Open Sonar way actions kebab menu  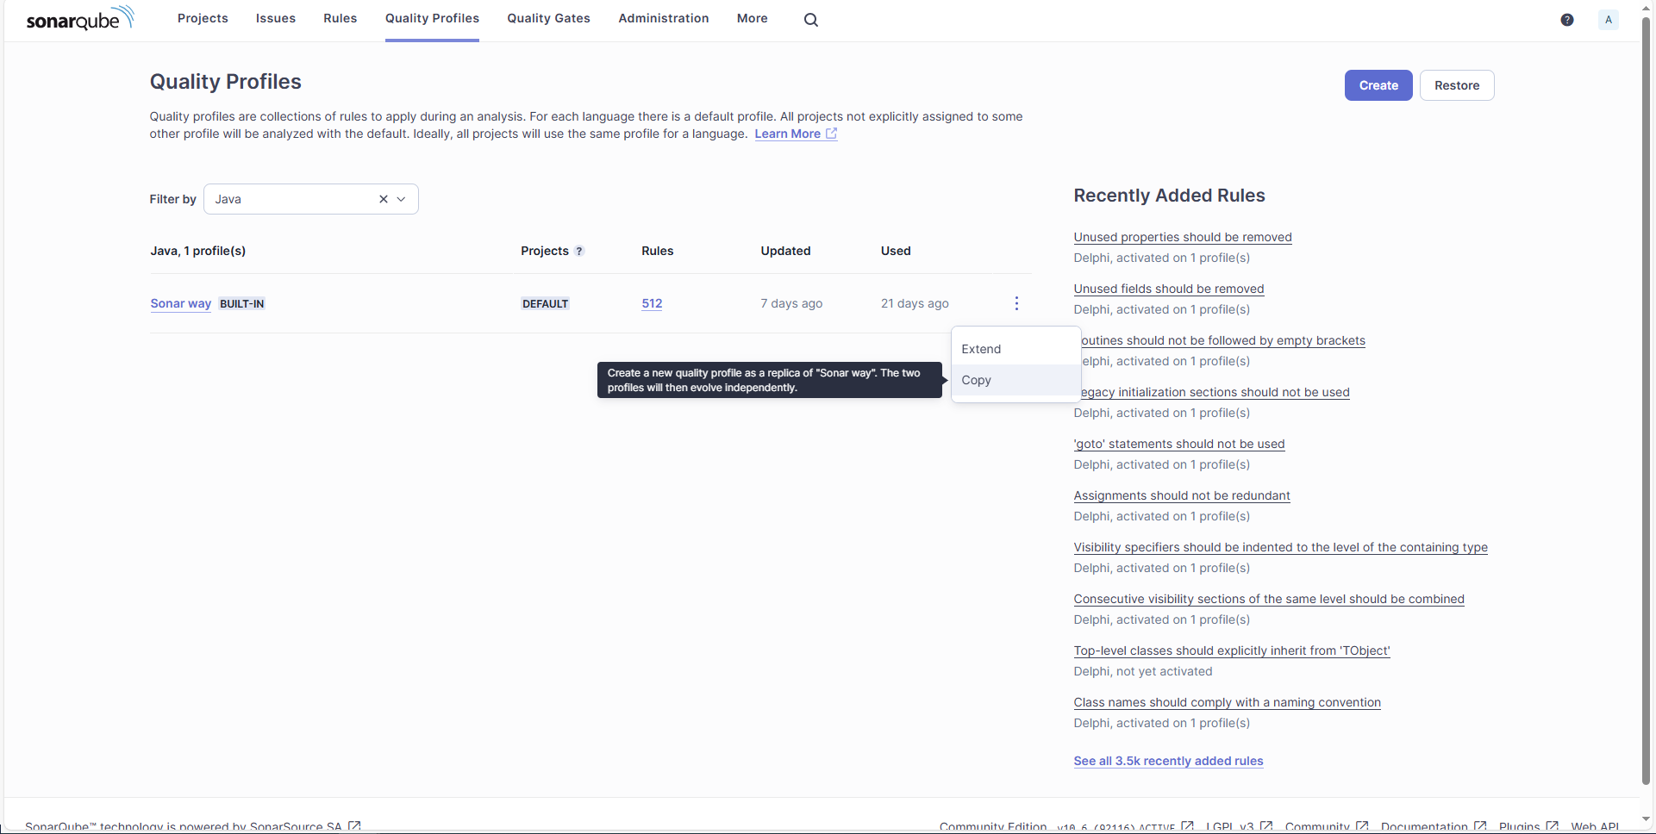point(1017,303)
